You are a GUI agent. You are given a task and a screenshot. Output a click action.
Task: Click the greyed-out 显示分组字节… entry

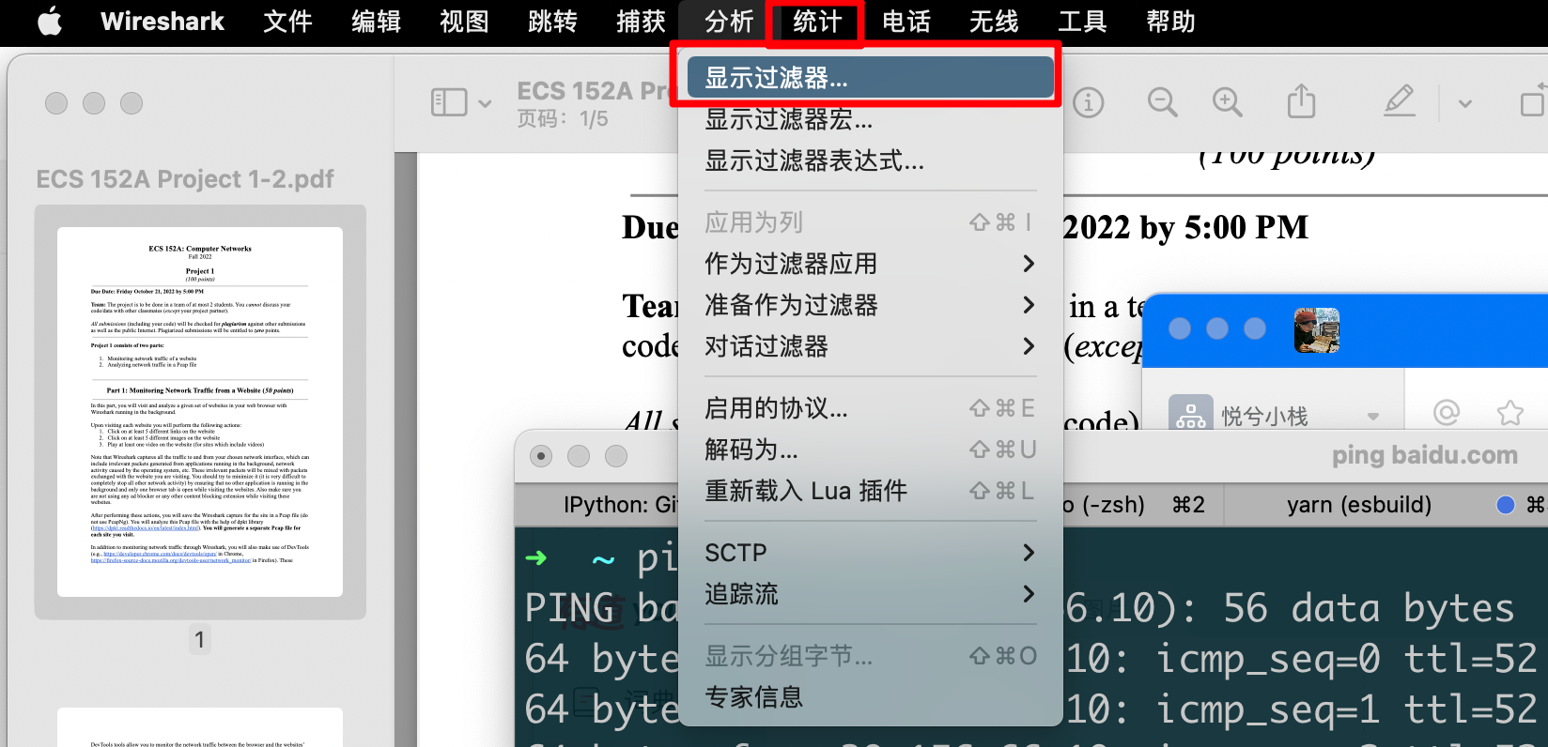[871, 656]
